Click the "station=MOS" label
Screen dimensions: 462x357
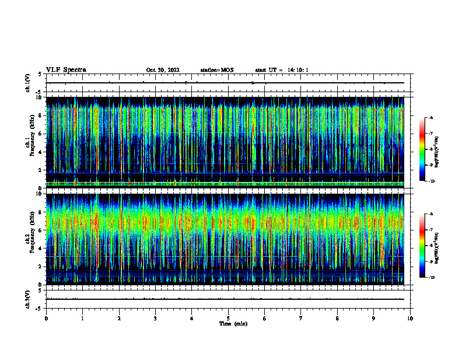click(x=217, y=70)
